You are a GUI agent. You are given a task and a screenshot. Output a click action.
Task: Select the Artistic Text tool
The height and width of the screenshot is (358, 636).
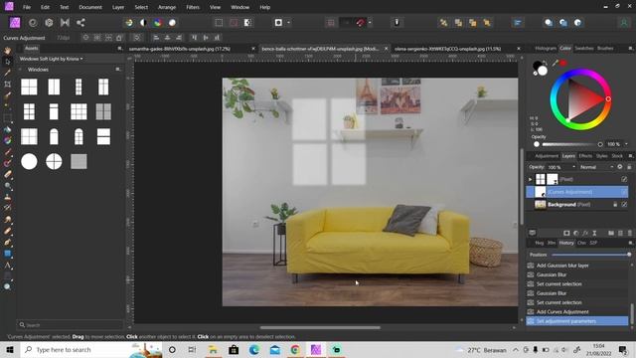[7, 266]
